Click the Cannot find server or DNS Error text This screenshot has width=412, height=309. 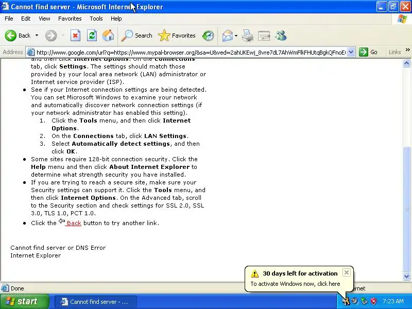pos(58,248)
